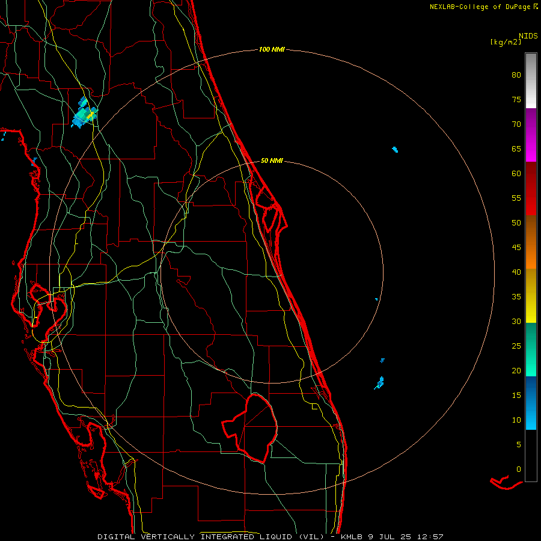Pick the blue-cyan segment of the color bar
This screenshot has height=541, width=541.
(x=531, y=403)
